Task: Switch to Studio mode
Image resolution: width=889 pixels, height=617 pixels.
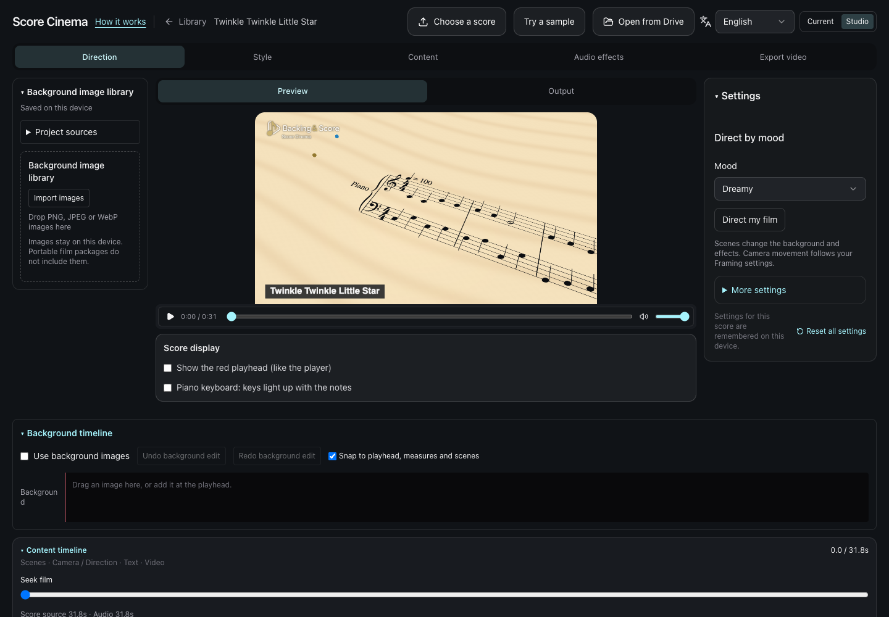Action: (x=857, y=22)
